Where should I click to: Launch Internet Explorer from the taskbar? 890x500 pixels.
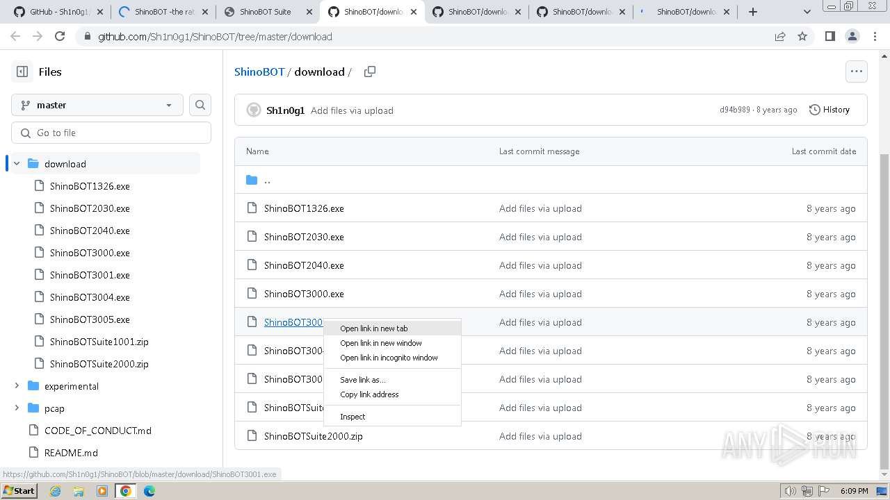[55, 491]
